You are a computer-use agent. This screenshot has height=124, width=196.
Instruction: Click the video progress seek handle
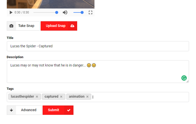(x=57, y=12)
